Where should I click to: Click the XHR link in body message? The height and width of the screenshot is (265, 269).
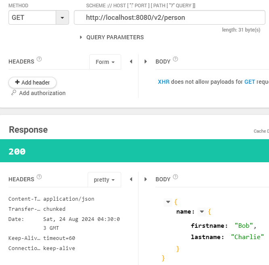(x=164, y=82)
